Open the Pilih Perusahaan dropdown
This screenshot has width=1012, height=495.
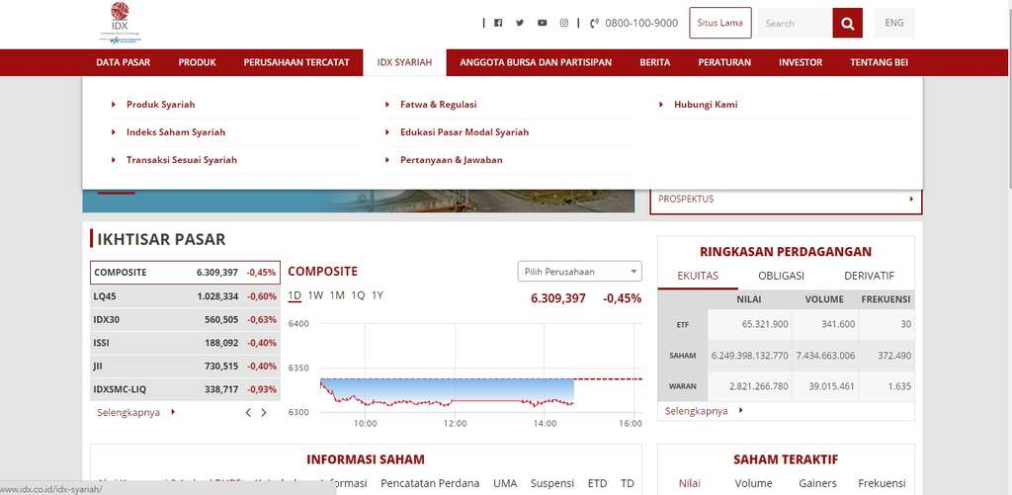(x=579, y=272)
